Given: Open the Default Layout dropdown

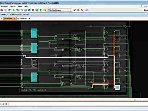Looking at the screenshot, I should tap(60, 10).
